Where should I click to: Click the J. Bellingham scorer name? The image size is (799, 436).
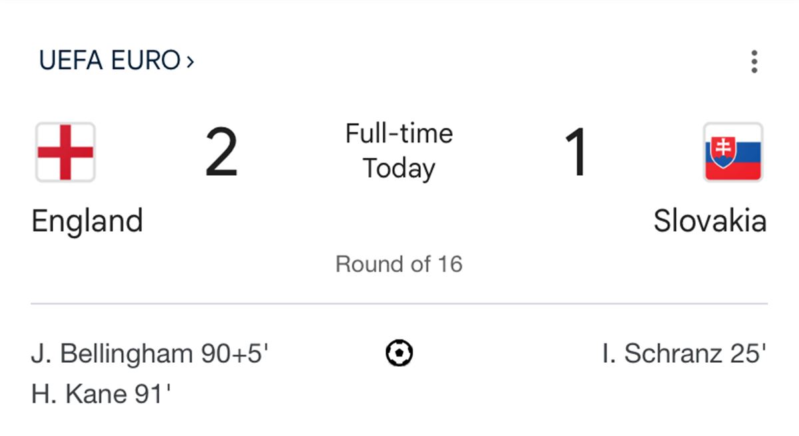[x=112, y=353]
